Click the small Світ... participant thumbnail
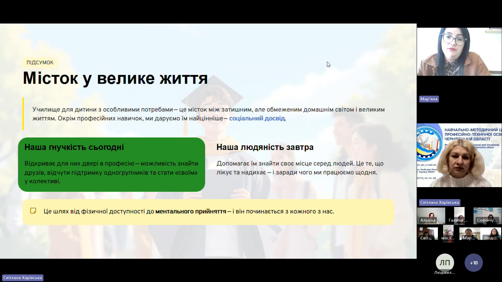This screenshot has width=502, height=282. 427,234
